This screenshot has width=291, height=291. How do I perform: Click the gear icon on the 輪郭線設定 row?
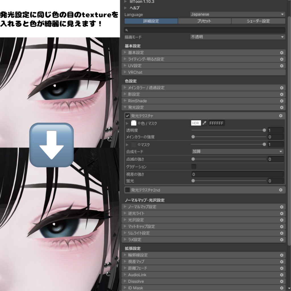(281, 255)
